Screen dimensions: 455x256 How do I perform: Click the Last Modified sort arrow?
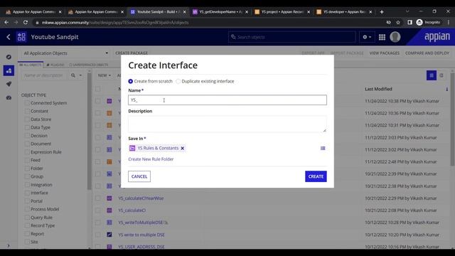point(447,89)
